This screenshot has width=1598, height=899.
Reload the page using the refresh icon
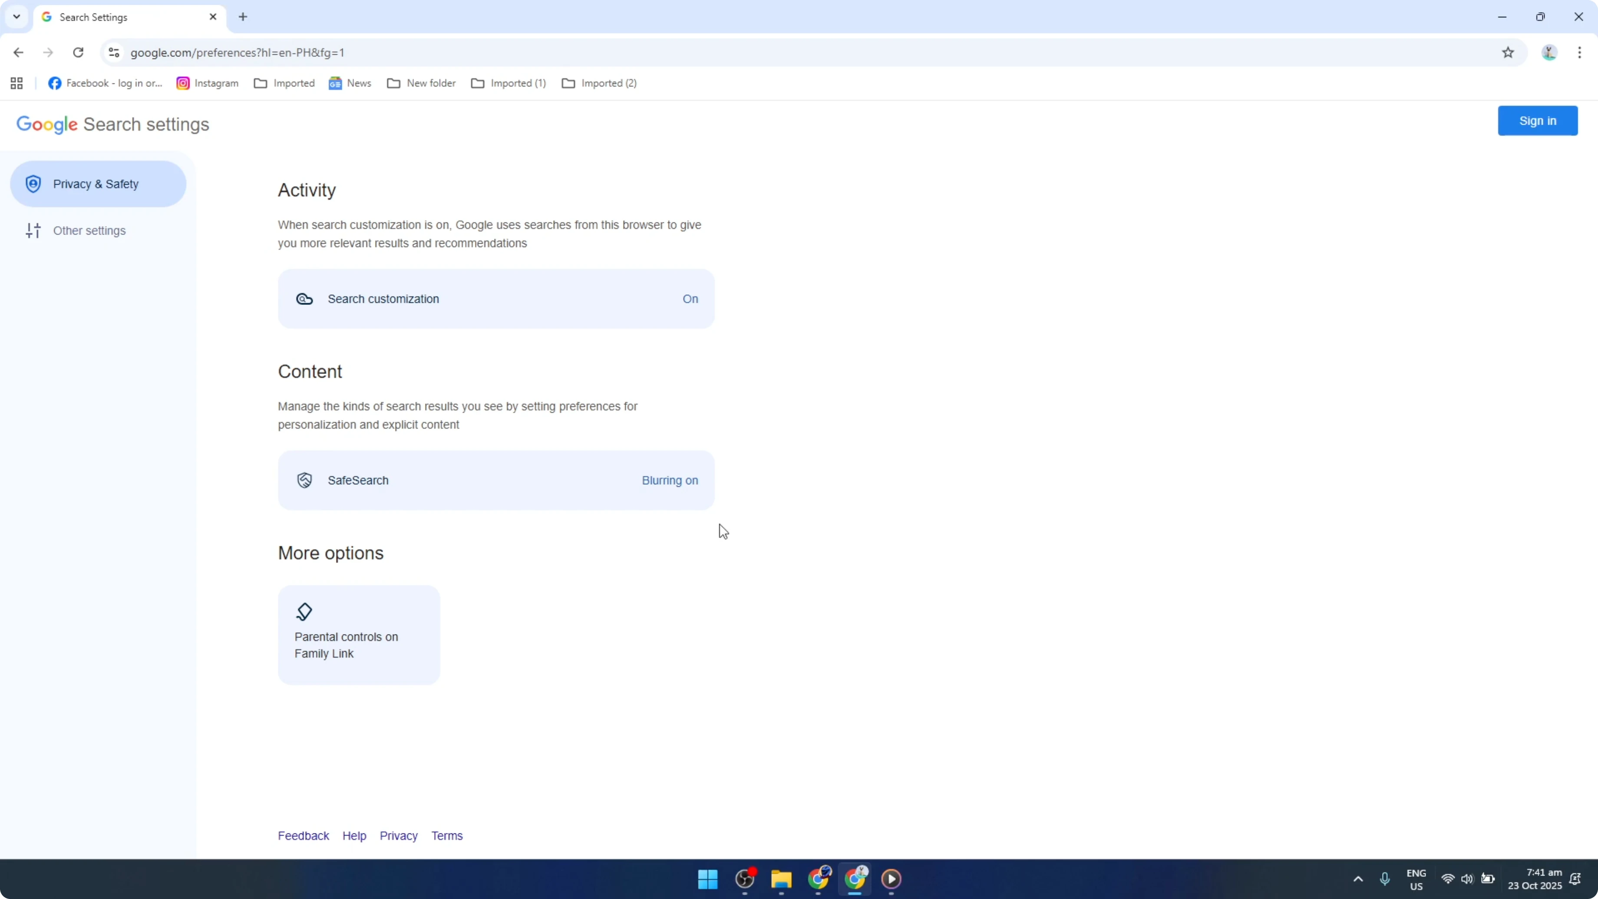78,53
